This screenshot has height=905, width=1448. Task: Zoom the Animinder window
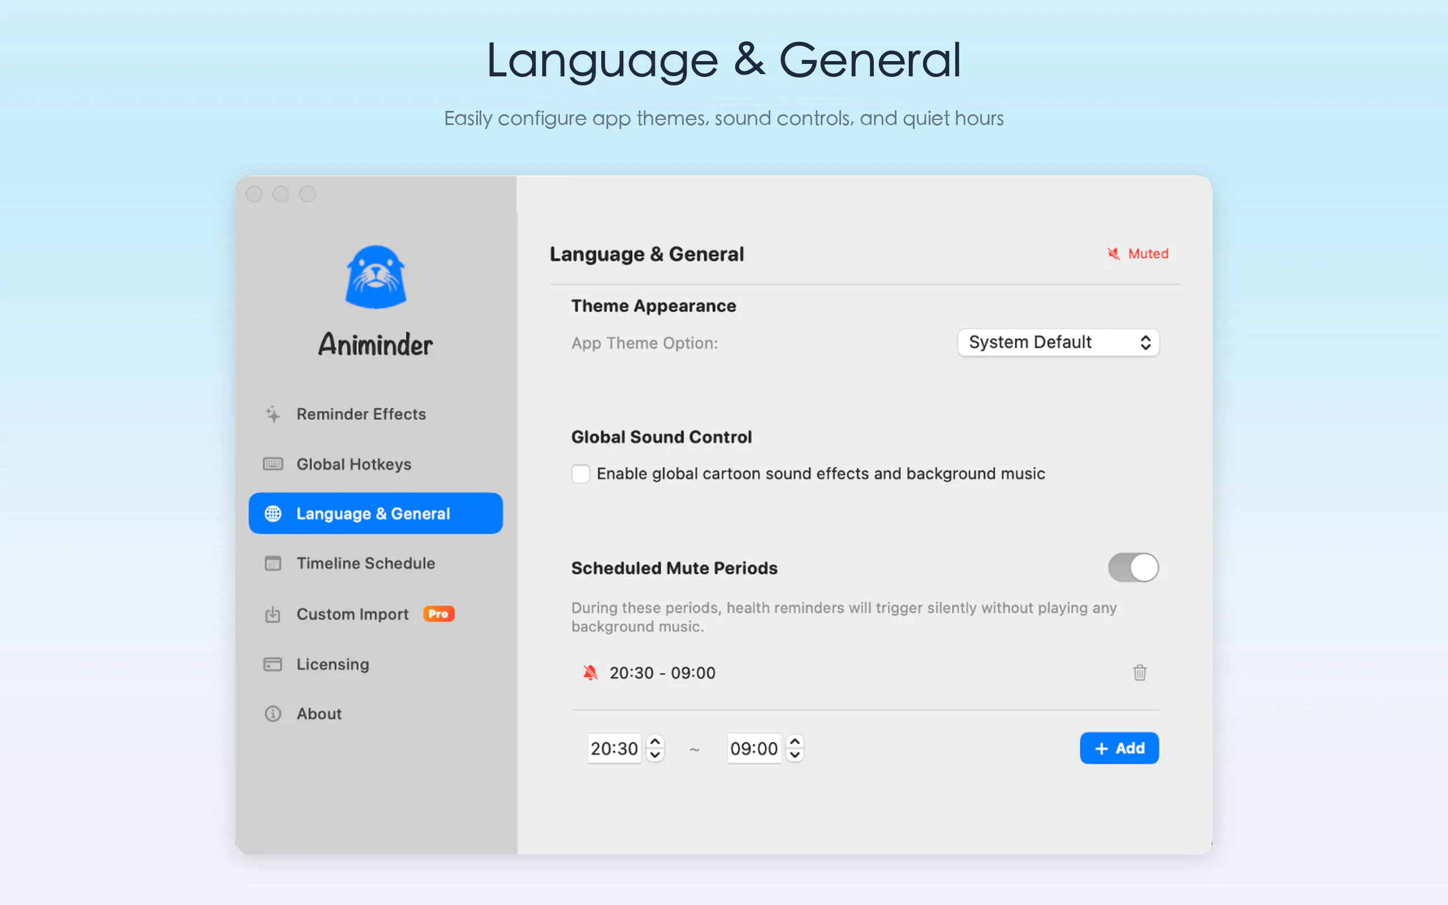point(308,194)
